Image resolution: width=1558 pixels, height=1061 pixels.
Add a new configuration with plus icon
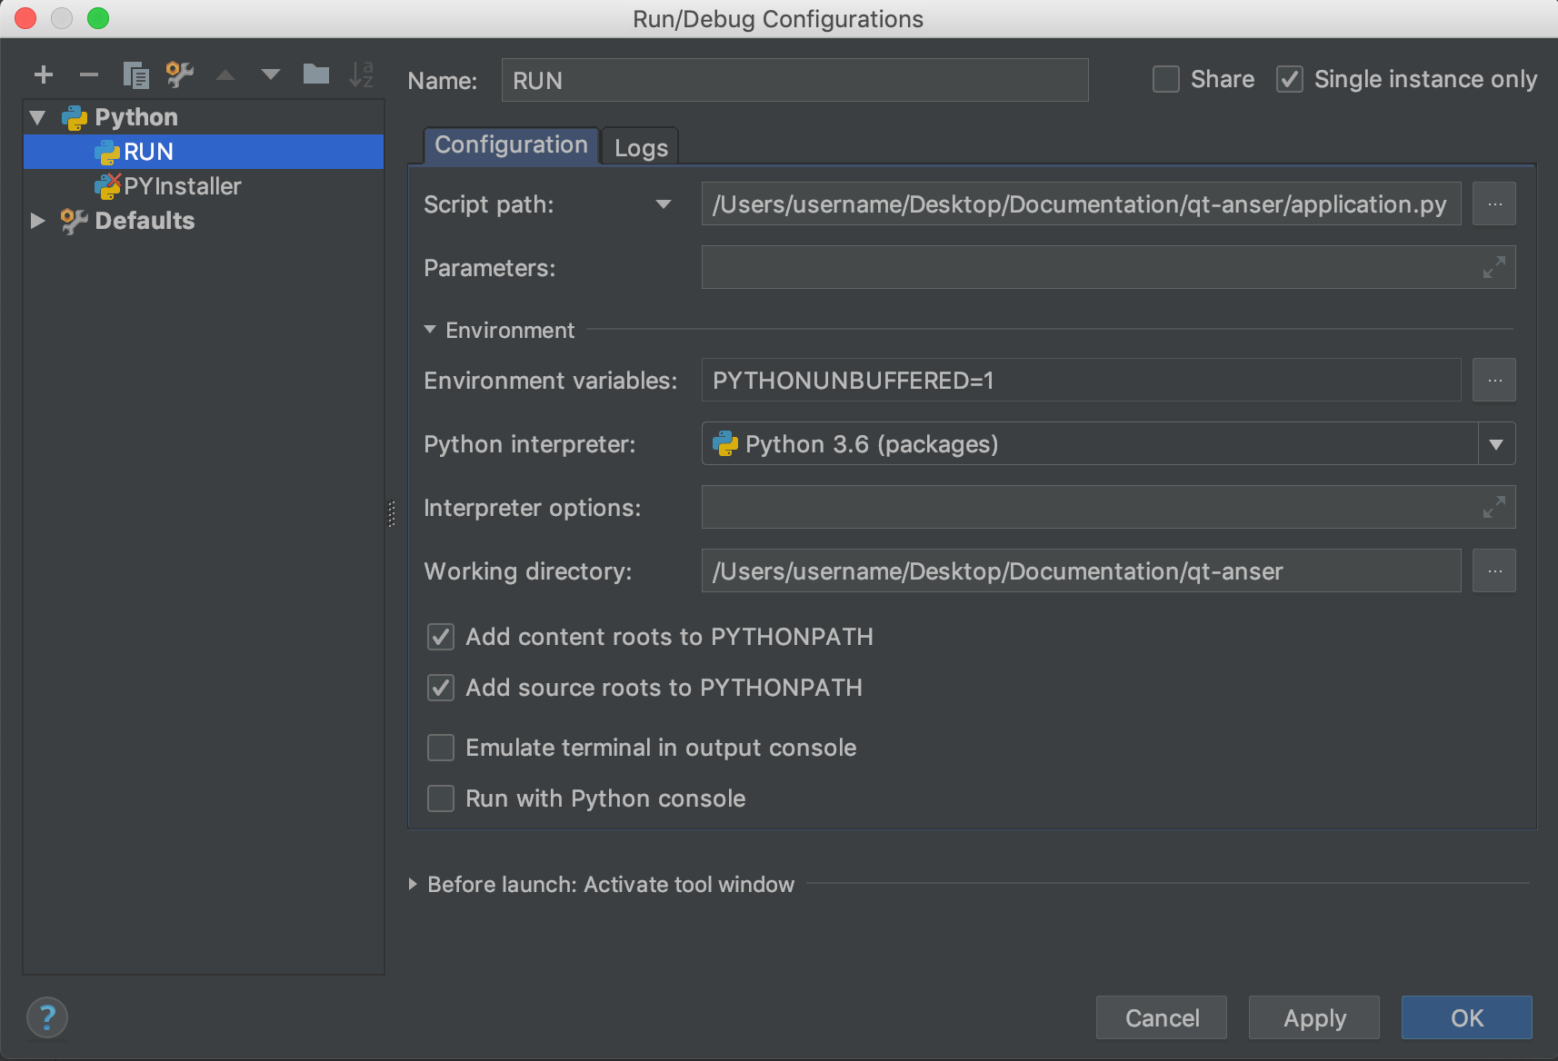44,74
